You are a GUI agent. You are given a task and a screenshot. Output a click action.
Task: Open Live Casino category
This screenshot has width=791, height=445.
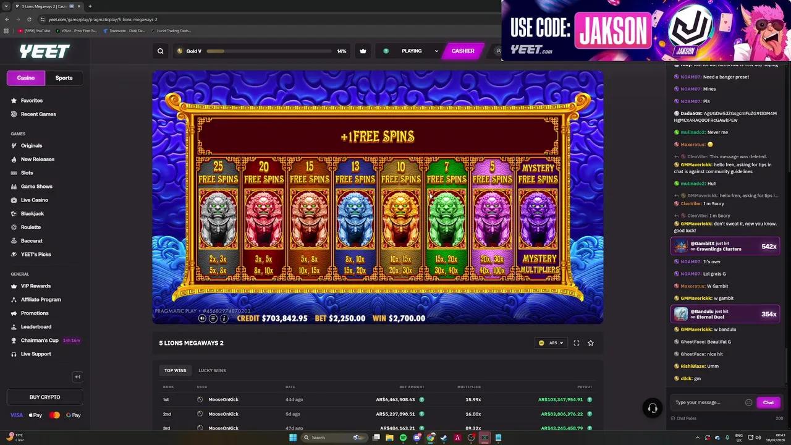35,200
